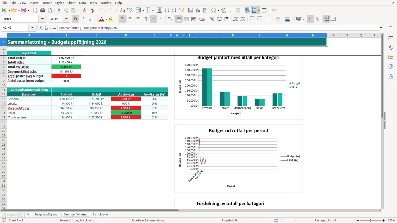Open borders dropdown arrow

[x=272, y=19]
